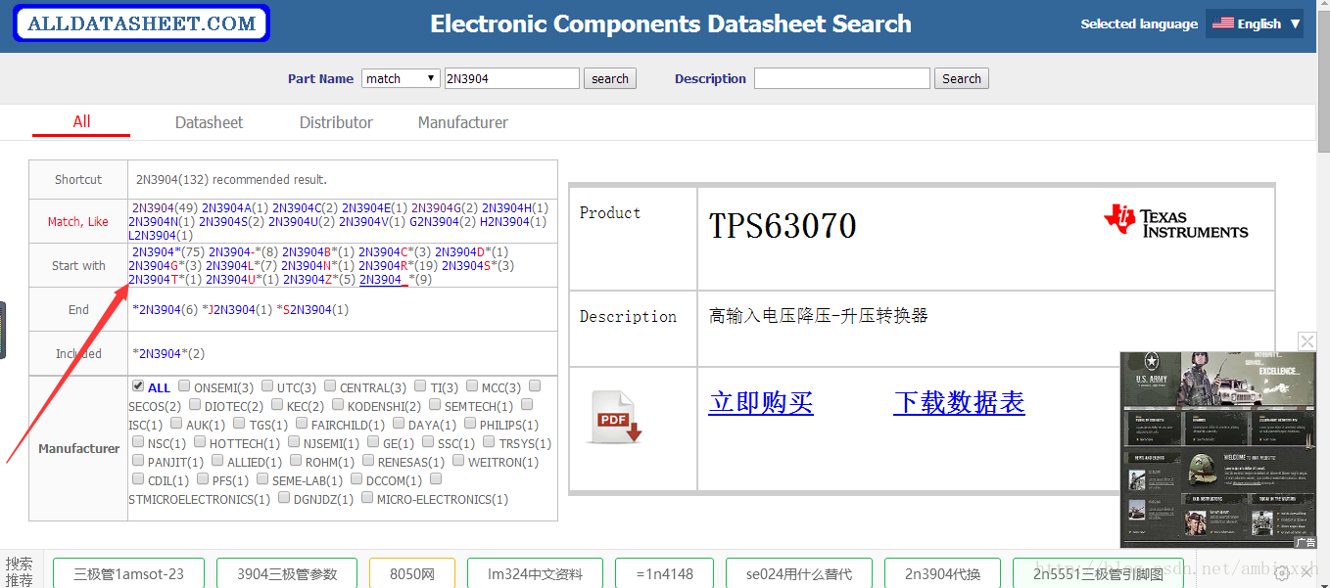The width and height of the screenshot is (1330, 588).
Task: Click the =1n4148 suggestion
Action: (x=664, y=573)
